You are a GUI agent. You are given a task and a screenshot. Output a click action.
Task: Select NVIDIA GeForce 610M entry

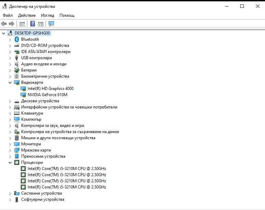pos(48,95)
